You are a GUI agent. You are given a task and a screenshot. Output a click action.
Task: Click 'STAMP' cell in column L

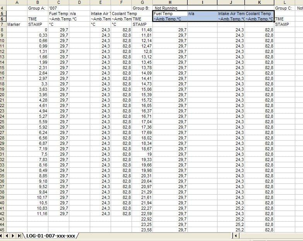point(285,24)
